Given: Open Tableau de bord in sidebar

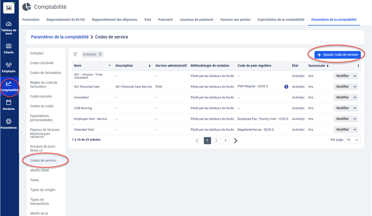Looking at the screenshot, I should click(x=9, y=28).
